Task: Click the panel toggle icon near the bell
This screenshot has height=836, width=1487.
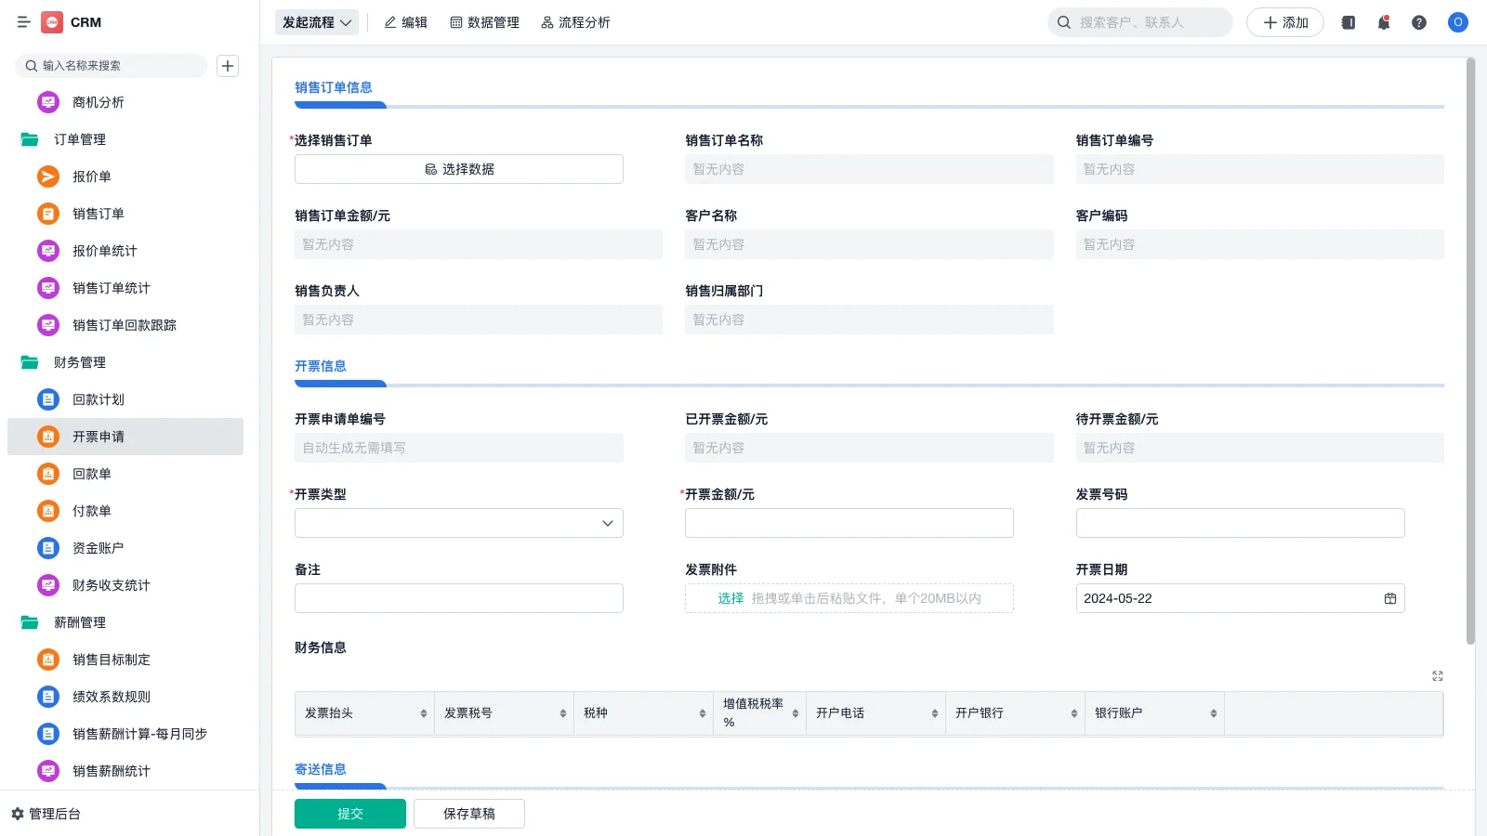Action: (x=1347, y=22)
